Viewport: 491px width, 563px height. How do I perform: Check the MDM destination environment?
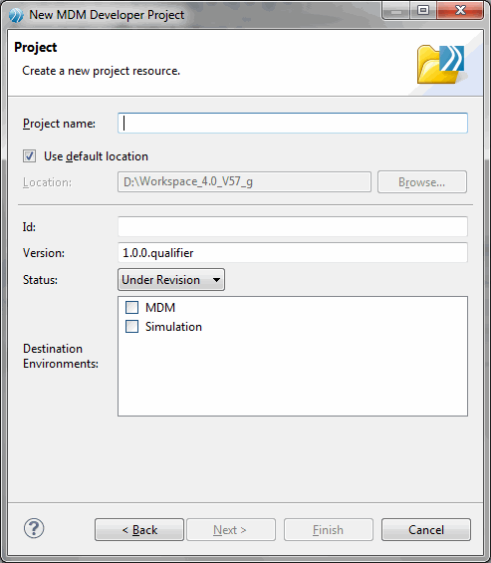[131, 307]
